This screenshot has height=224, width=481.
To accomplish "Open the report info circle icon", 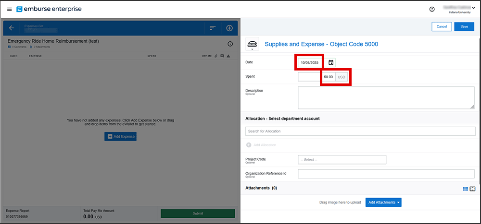I will [230, 44].
